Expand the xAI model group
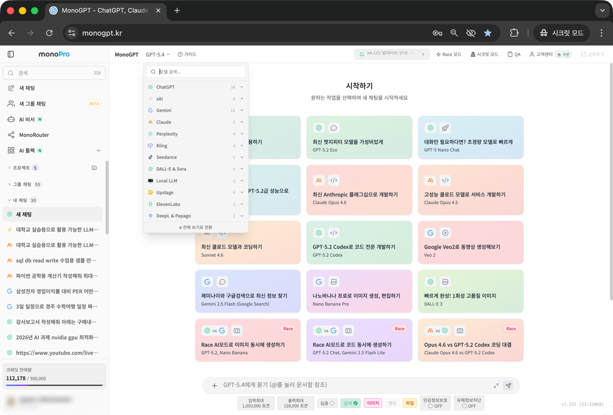 pyautogui.click(x=196, y=99)
